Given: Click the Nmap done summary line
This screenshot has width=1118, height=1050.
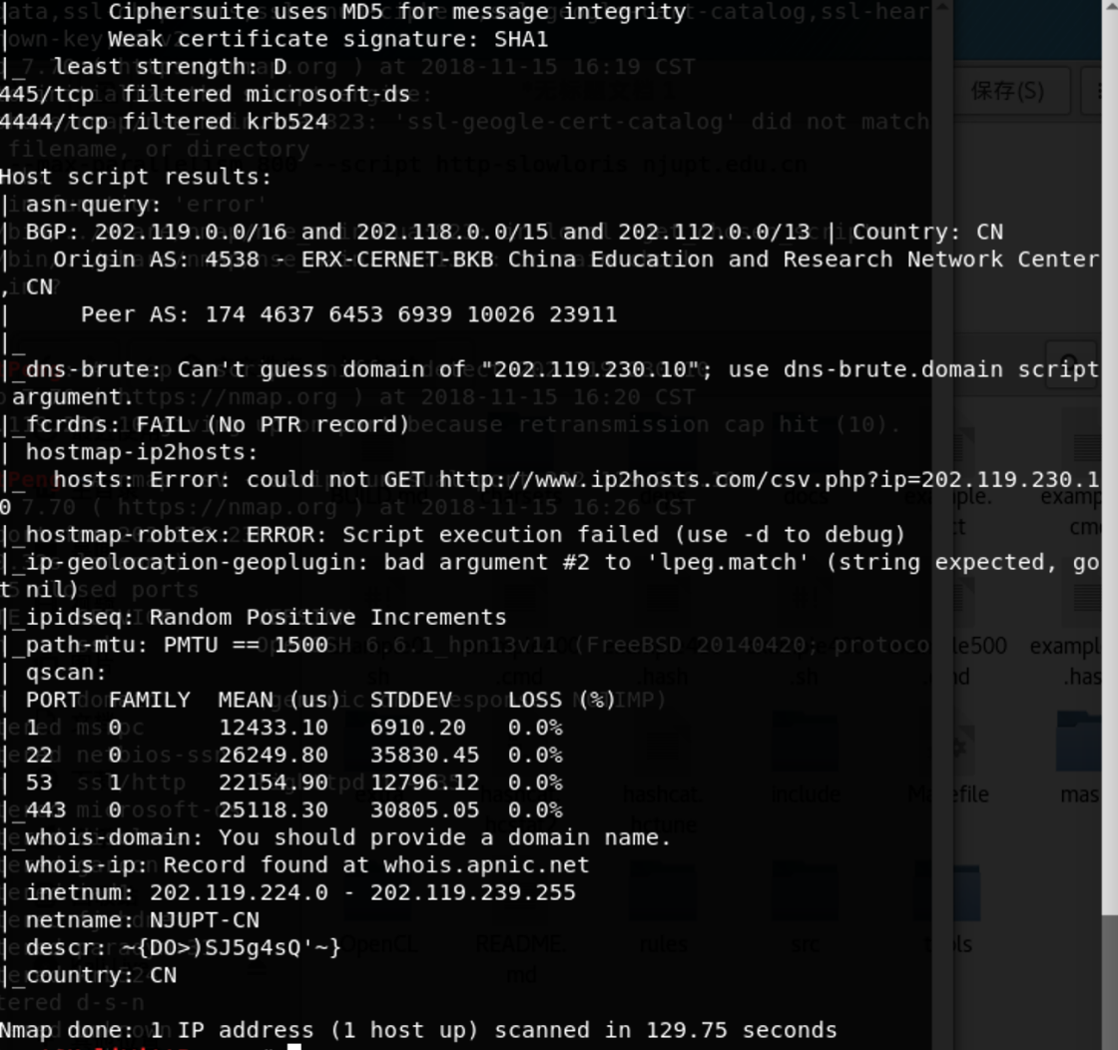Looking at the screenshot, I should (x=418, y=1030).
